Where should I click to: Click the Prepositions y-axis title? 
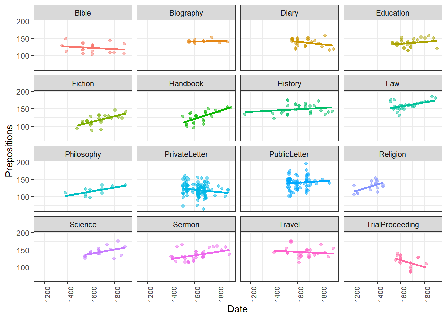9,151
